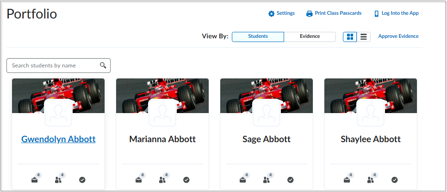View by Students tab
Screen dimensions: 447x192
[x=258, y=37]
